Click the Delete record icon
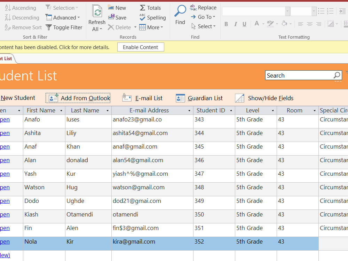The width and height of the screenshot is (348, 261). point(111,27)
